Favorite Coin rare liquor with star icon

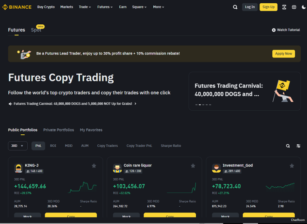click(193, 166)
